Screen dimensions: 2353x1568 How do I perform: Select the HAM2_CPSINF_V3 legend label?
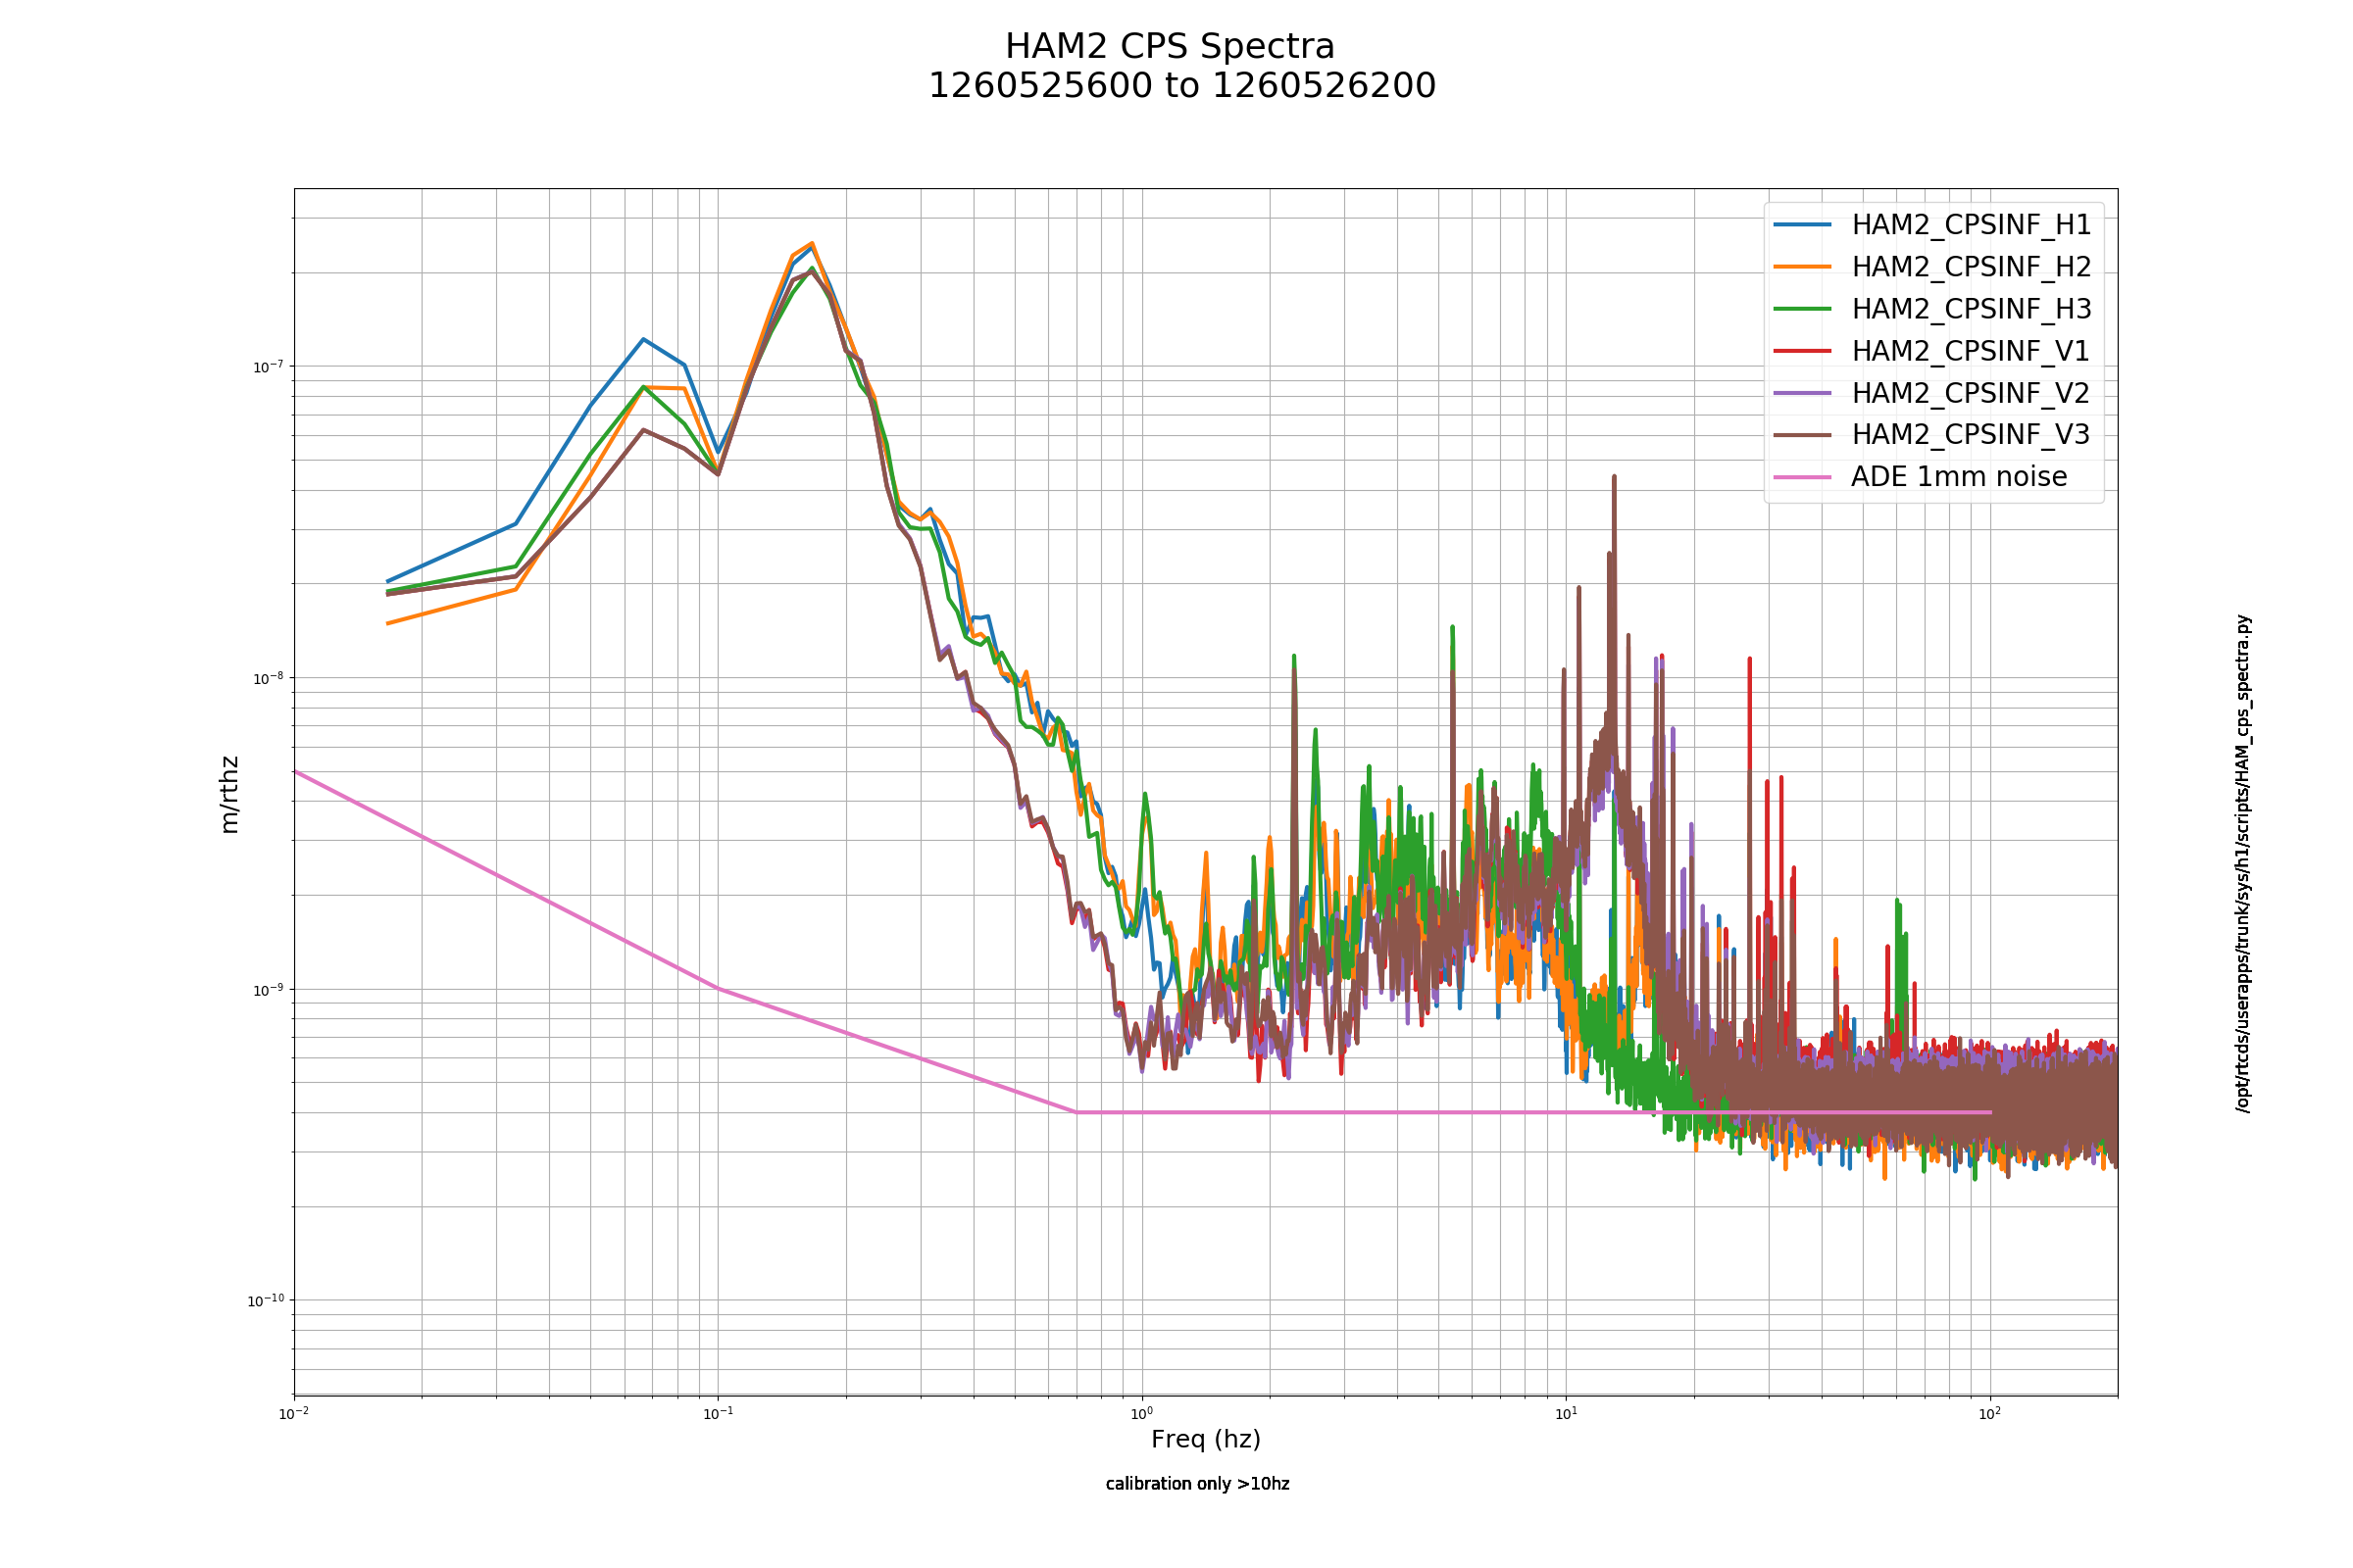[1970, 435]
